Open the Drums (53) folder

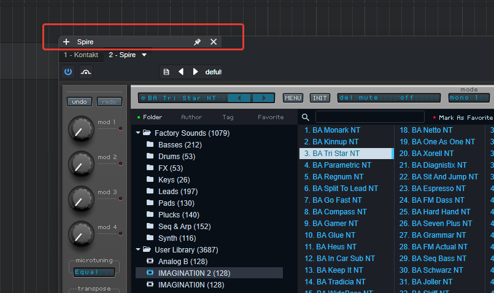tap(177, 157)
